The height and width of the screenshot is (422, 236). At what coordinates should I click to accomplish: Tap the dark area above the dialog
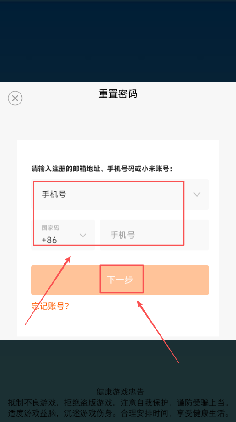click(x=118, y=41)
